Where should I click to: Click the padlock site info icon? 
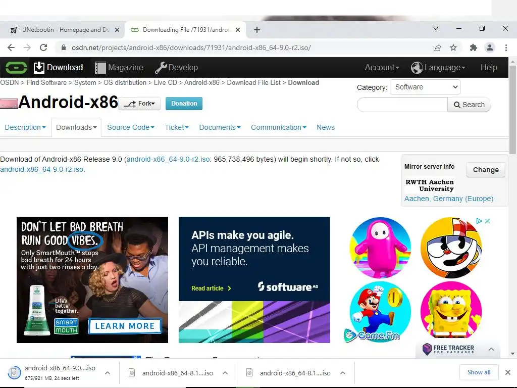point(64,47)
